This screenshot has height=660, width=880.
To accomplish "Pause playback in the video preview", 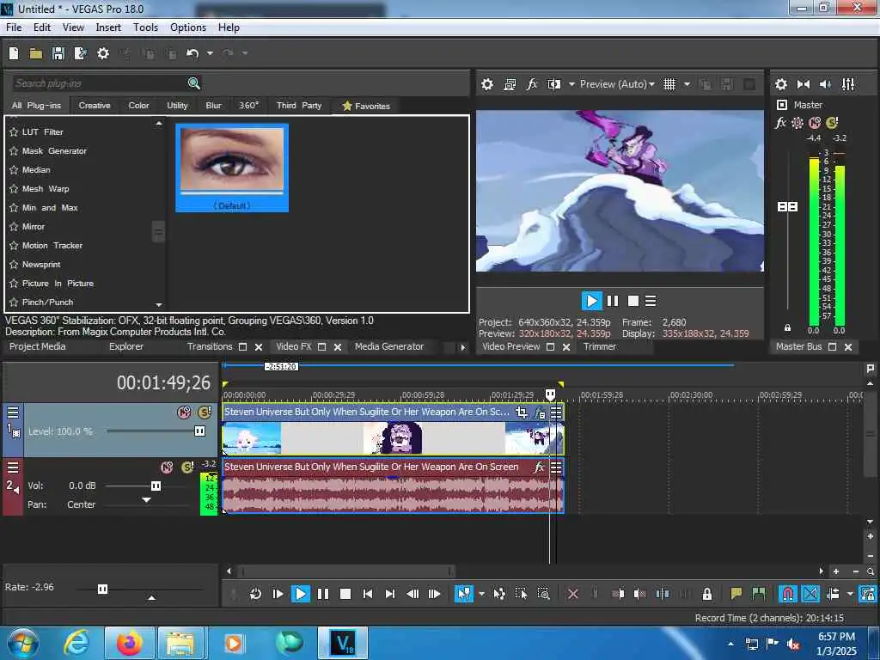I will coord(613,301).
